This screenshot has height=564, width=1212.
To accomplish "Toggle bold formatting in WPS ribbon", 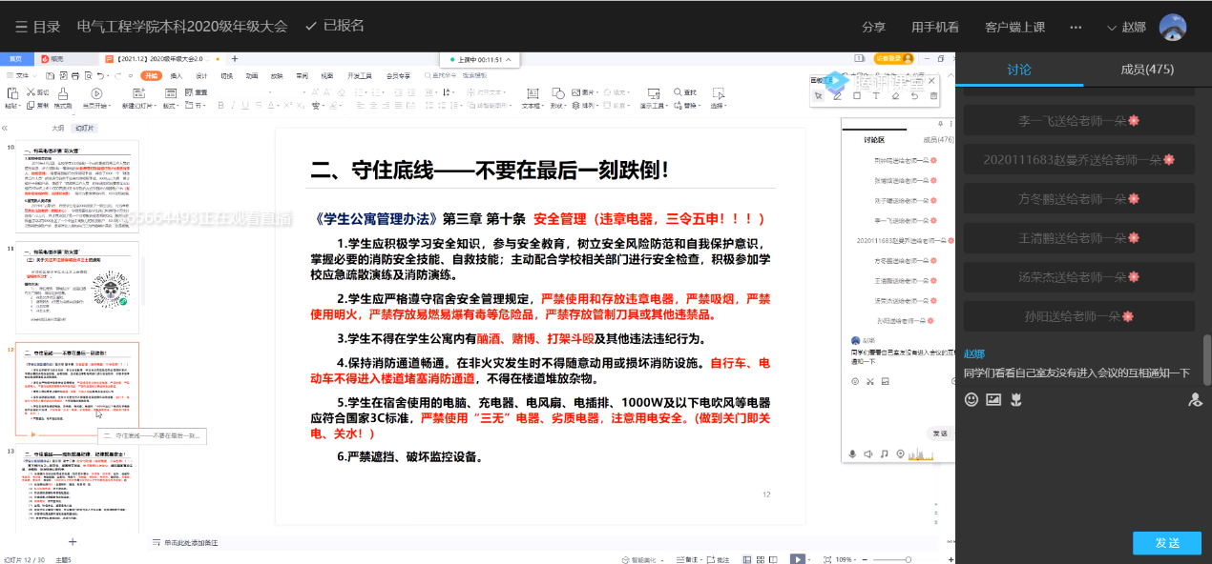I will 220,105.
